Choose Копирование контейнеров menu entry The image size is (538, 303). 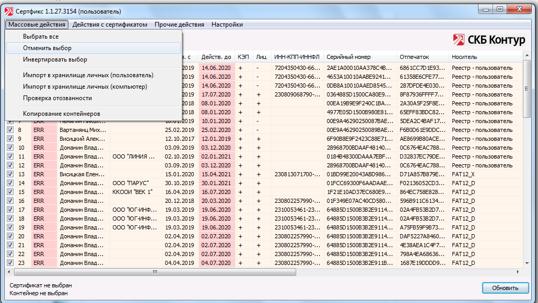[93, 114]
